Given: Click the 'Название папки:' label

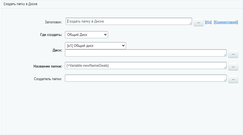Looking at the screenshot, I should 48,66.
